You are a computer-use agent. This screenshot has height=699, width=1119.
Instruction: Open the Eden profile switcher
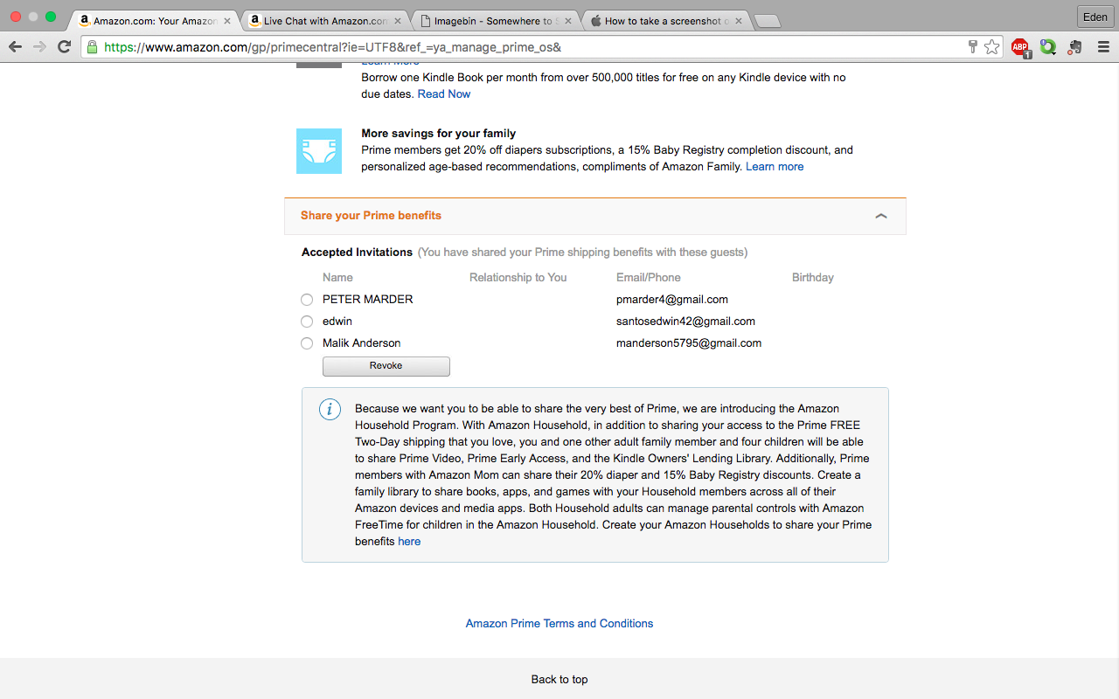[x=1095, y=17]
